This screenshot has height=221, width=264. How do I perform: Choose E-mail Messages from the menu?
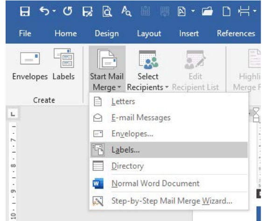(x=169, y=117)
